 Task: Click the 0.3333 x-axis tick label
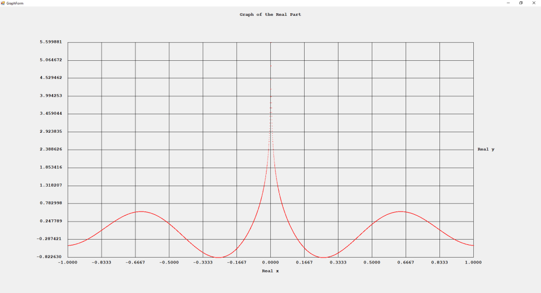click(338, 262)
